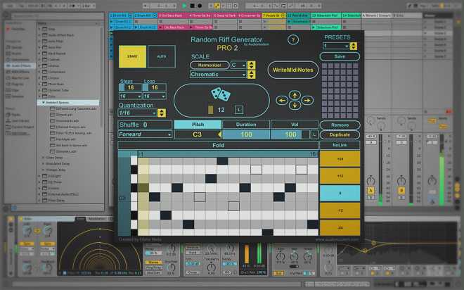
Task: Shift pattern right with right arrow
Action: (x=307, y=101)
